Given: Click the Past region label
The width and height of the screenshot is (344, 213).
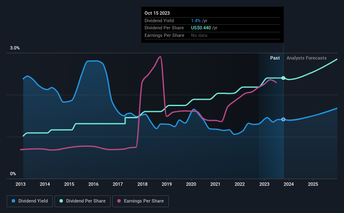Looking at the screenshot, I should tap(275, 58).
